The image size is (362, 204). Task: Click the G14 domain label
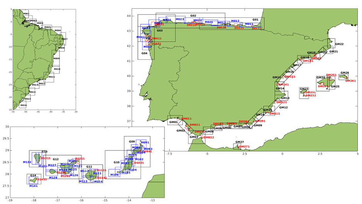[33, 176]
